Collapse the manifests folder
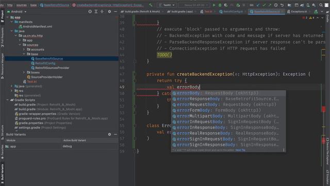Viewport: 330px width, 186px height. pos(11,22)
